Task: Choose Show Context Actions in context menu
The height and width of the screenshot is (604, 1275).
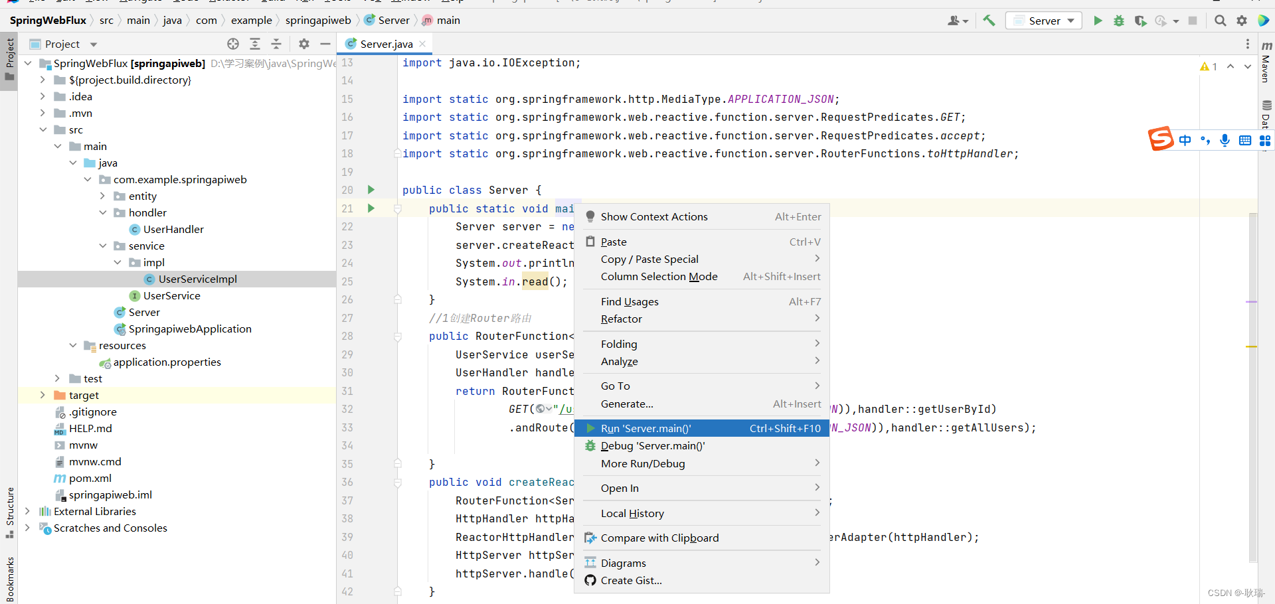Action: click(702, 216)
